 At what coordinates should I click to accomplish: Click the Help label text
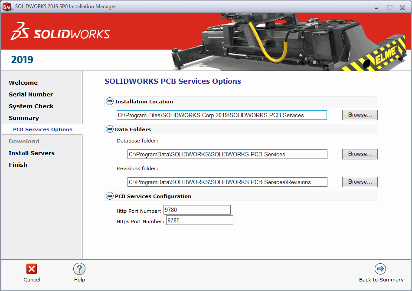point(79,280)
